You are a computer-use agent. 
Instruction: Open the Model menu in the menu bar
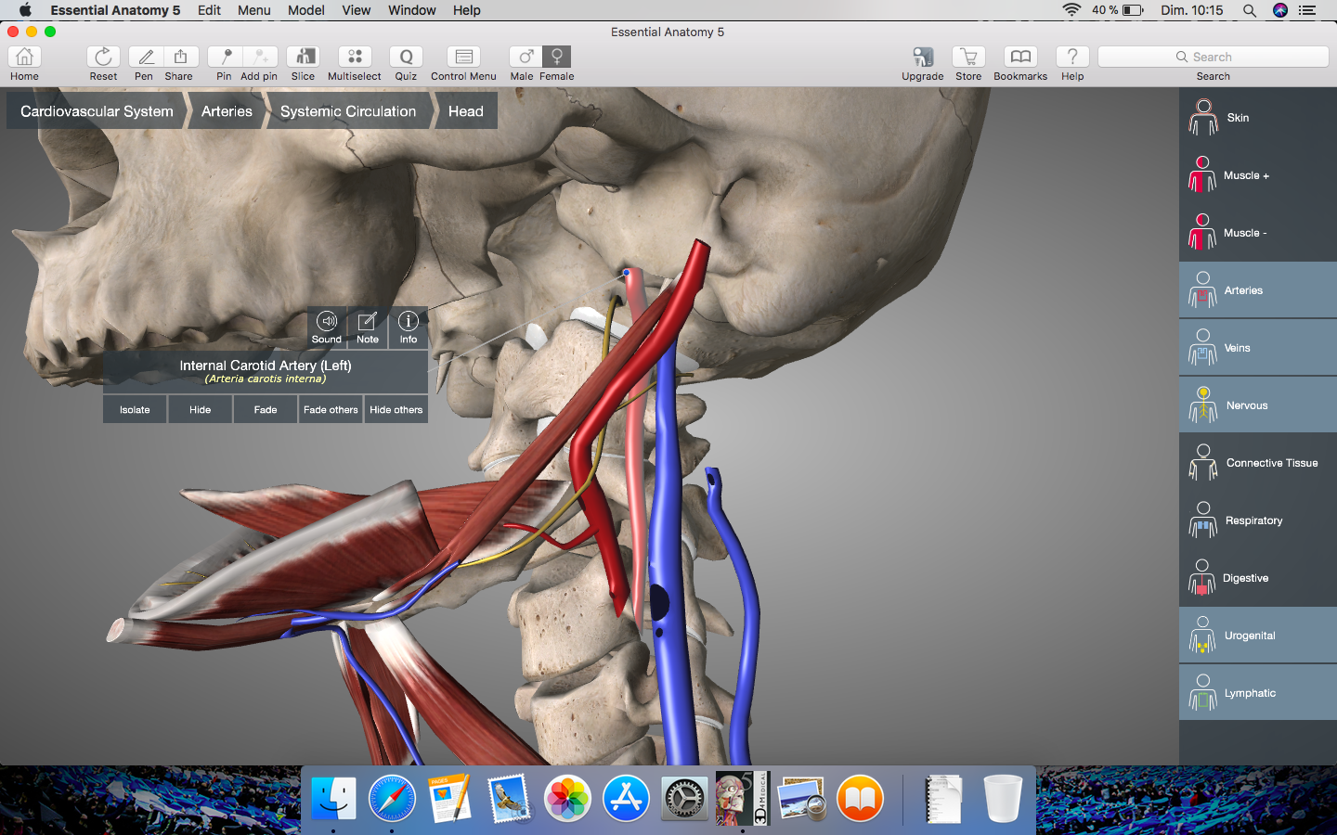point(305,10)
